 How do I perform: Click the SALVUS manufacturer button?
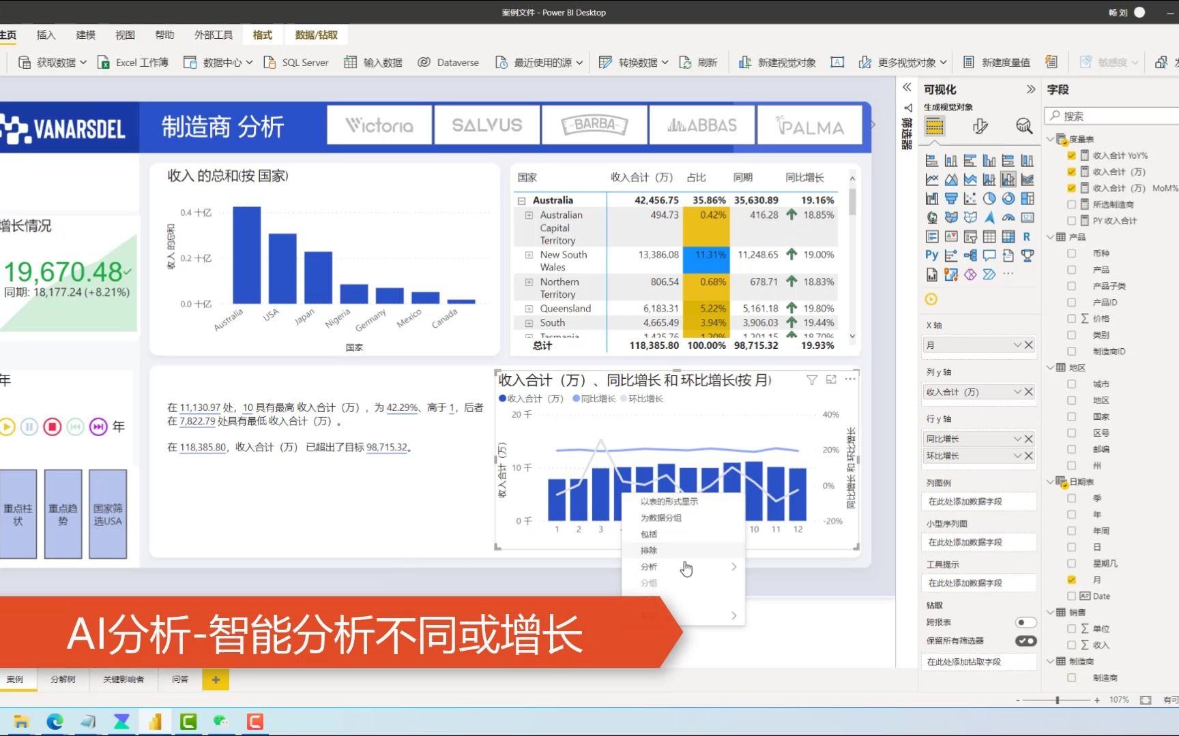487,125
